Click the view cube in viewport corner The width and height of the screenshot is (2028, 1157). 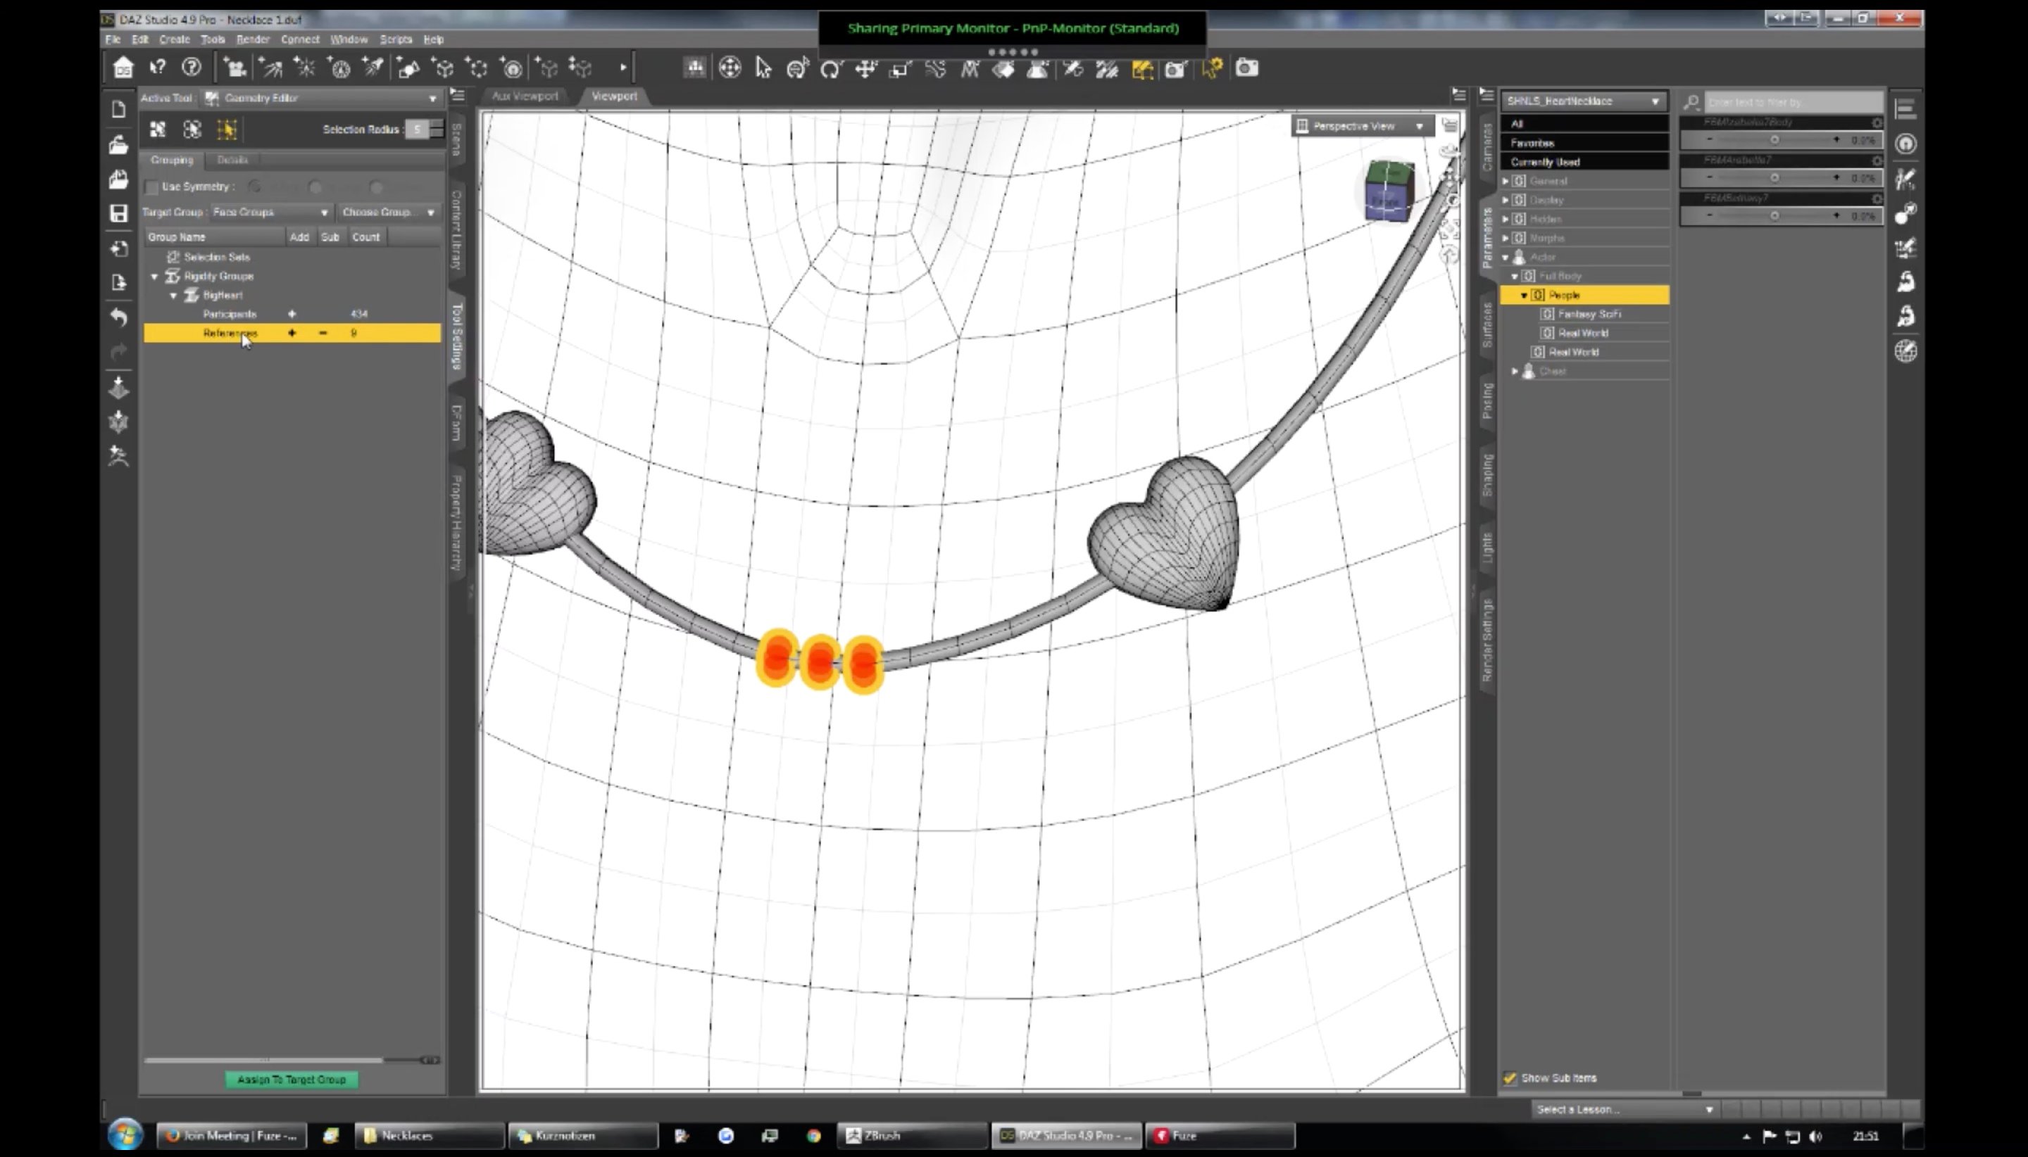click(1389, 191)
